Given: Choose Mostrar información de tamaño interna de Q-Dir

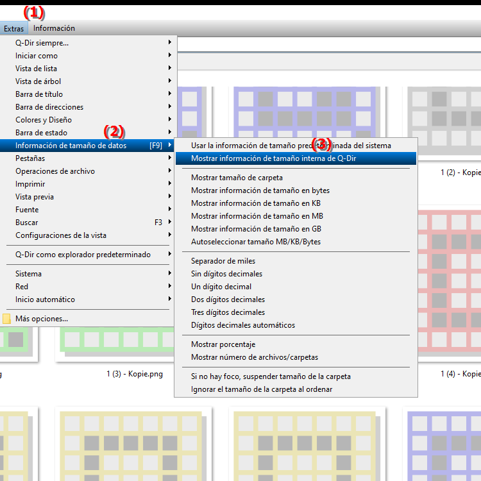Looking at the screenshot, I should click(296, 158).
